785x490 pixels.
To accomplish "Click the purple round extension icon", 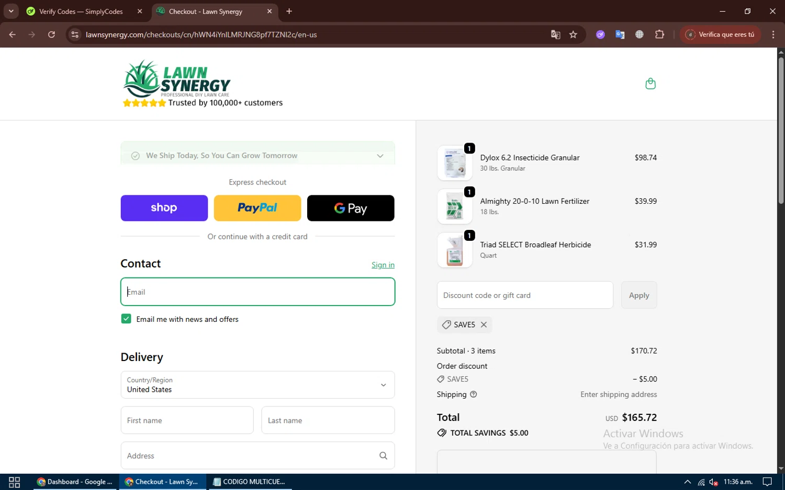I will click(600, 34).
